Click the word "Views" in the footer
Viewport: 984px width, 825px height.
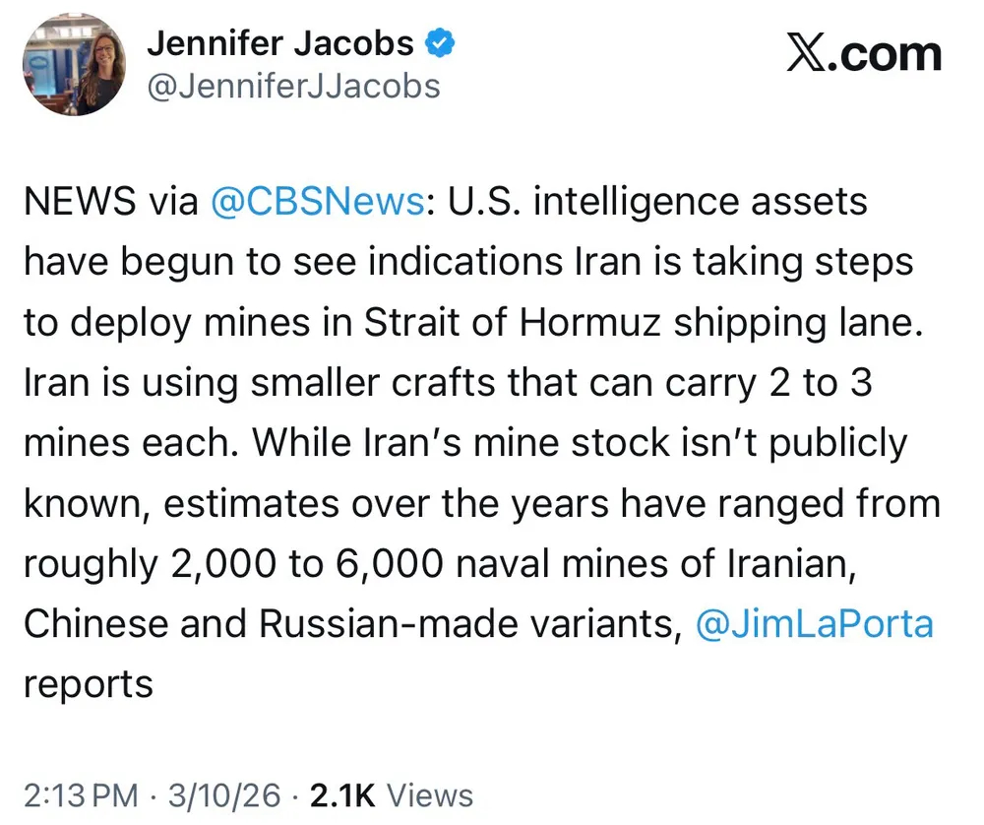tap(429, 794)
